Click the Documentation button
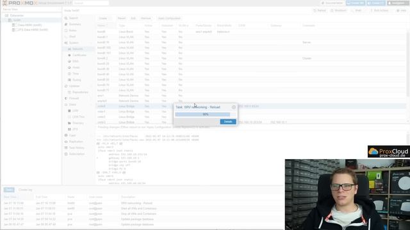The image size is (410, 230). [x=332, y=3]
